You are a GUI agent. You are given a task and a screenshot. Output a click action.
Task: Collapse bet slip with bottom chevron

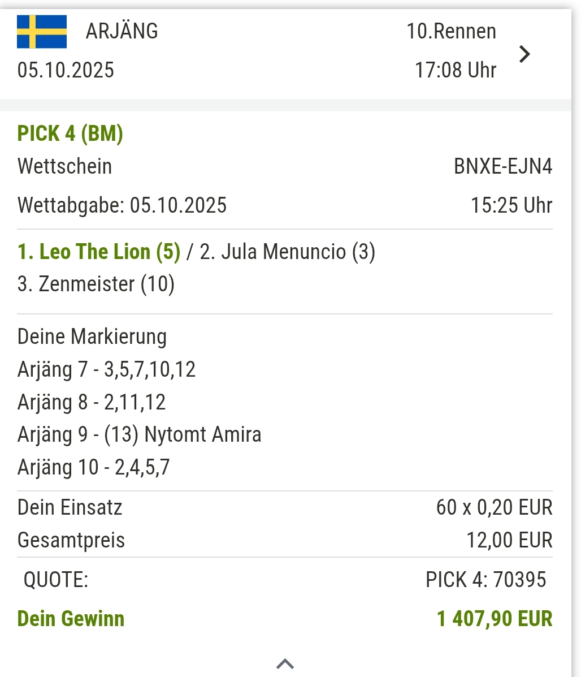285,663
